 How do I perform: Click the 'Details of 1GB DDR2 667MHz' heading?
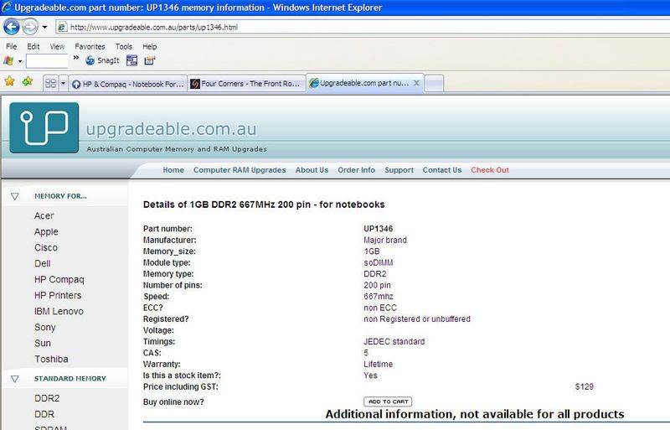pos(264,205)
